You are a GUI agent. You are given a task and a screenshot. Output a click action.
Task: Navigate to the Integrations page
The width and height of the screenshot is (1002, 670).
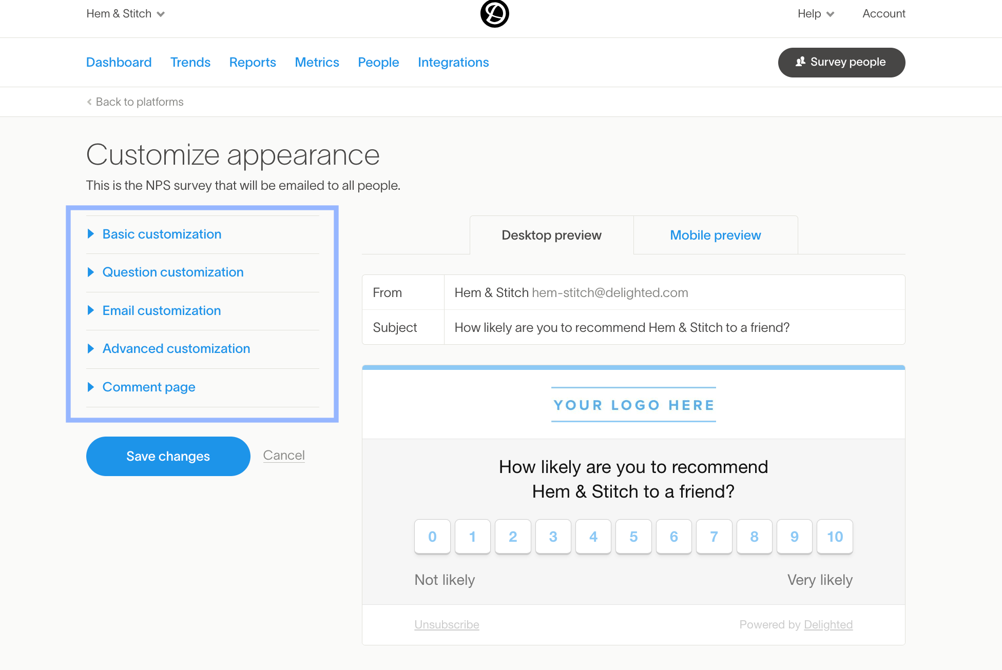(x=453, y=62)
